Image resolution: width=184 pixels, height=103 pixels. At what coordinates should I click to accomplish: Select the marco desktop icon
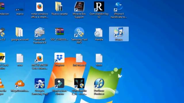pos(20,8)
